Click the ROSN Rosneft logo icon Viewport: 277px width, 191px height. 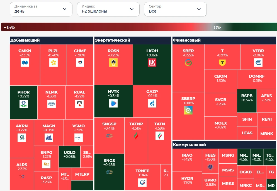click(113, 63)
